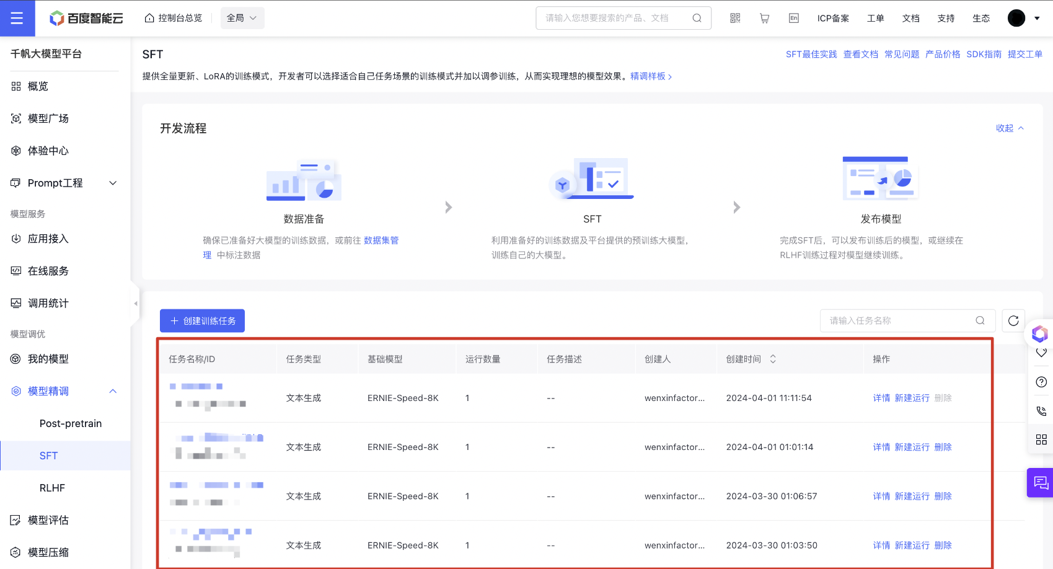Collapse 开发流程 with 收起
Screen dimensions: 1053x569
pyautogui.click(x=1010, y=128)
